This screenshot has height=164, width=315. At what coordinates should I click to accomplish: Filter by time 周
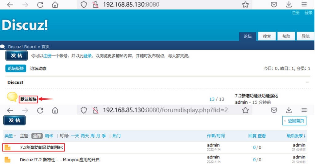click(92, 136)
